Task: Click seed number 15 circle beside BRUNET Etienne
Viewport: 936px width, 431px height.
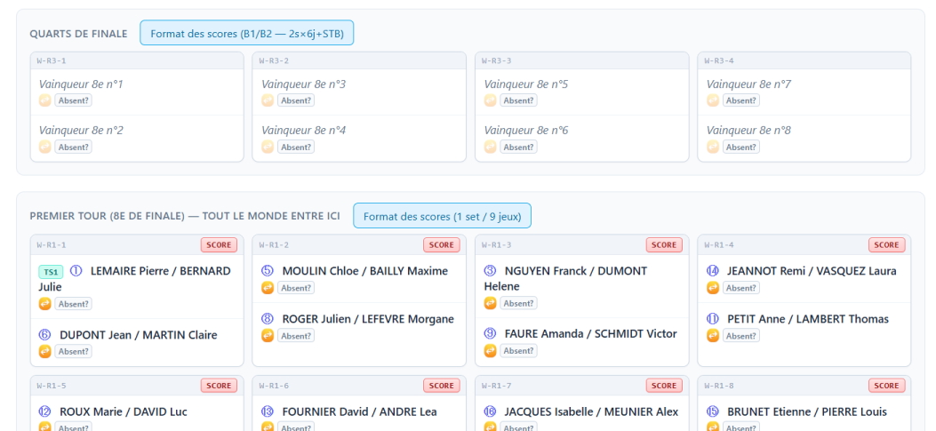Action: tap(713, 412)
